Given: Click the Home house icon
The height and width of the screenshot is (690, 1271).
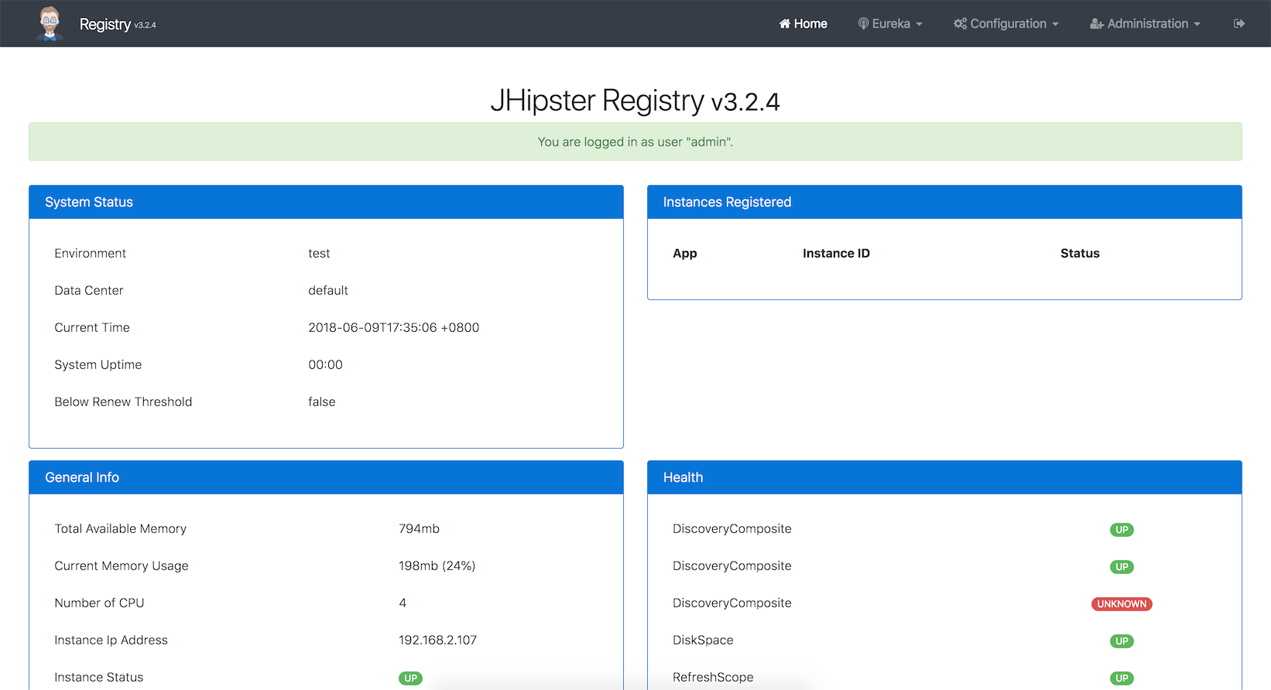Looking at the screenshot, I should tap(785, 24).
